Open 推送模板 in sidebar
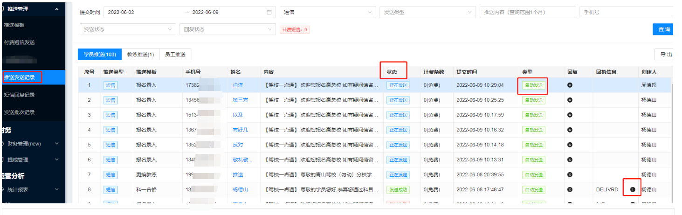The width and height of the screenshot is (682, 215). (x=14, y=25)
